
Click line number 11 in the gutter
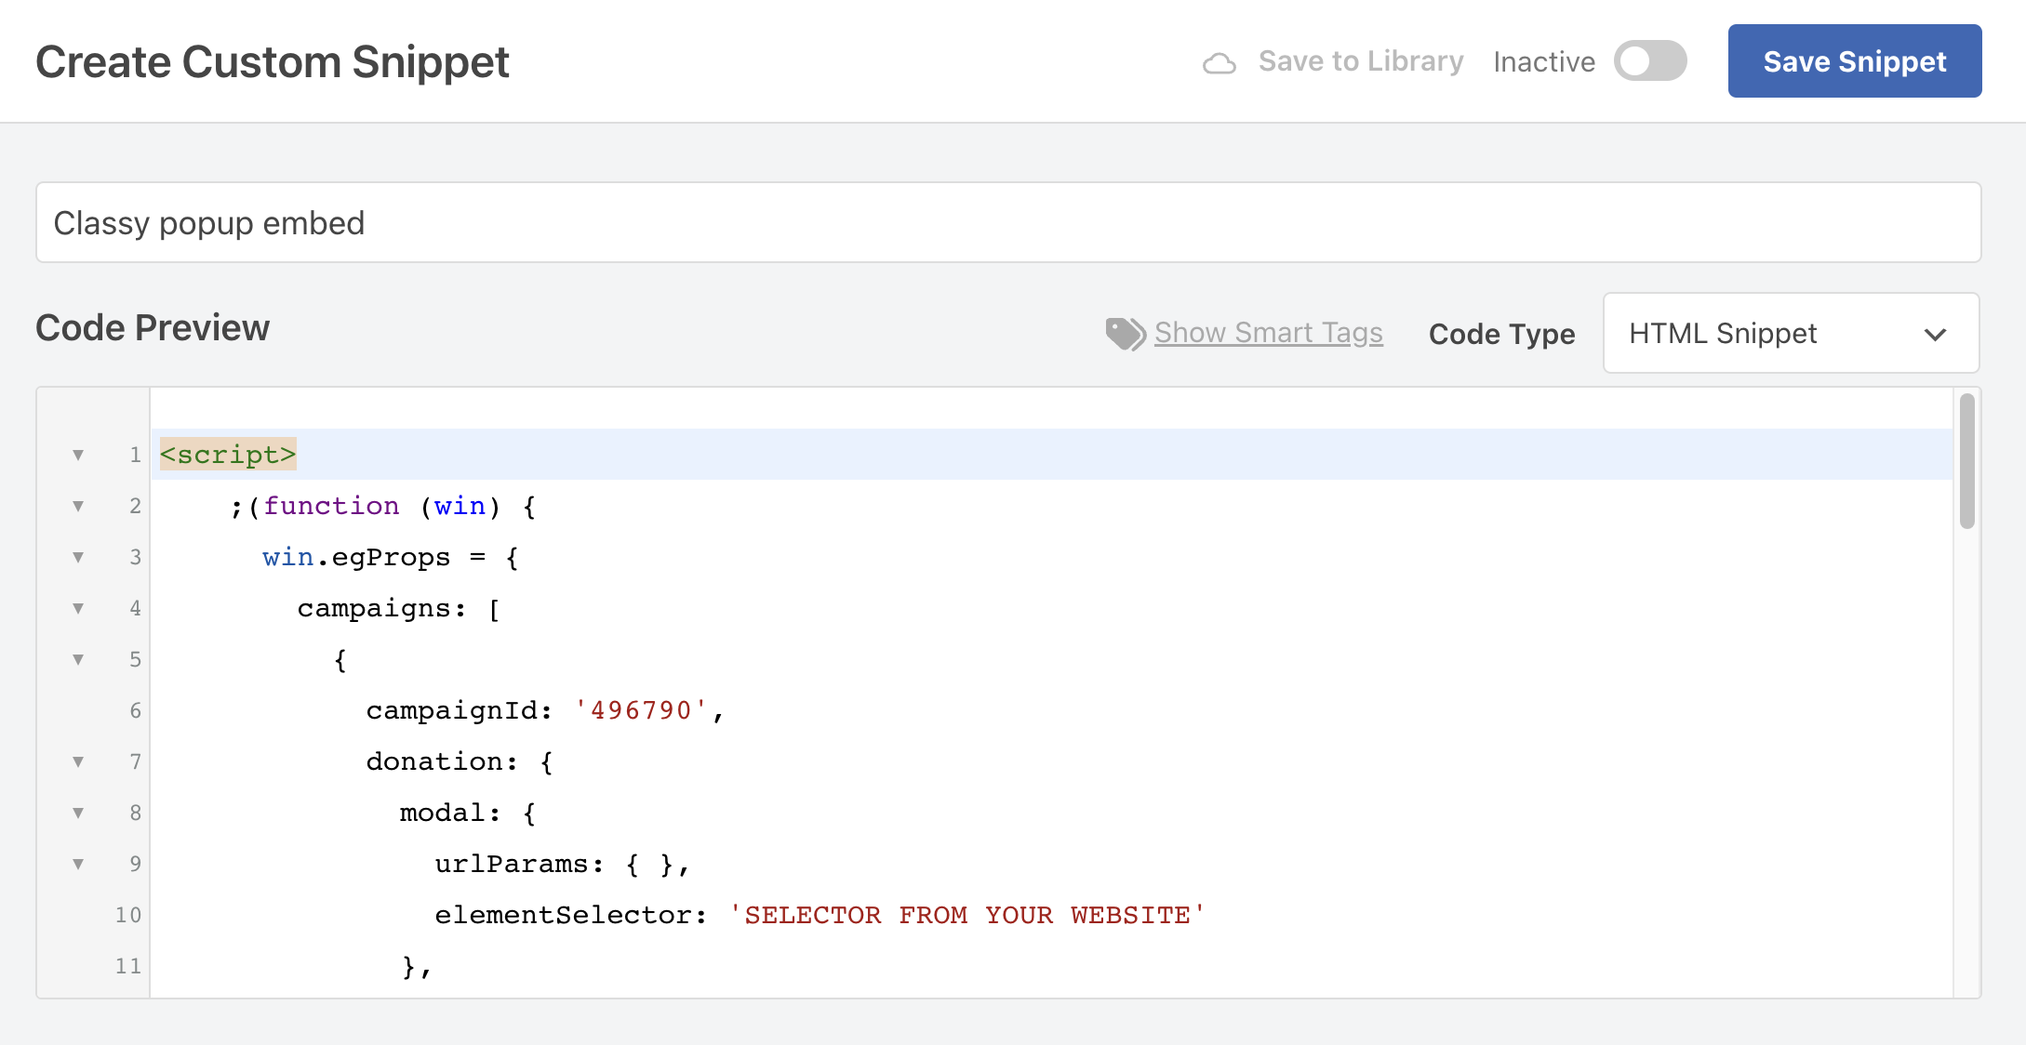[128, 966]
